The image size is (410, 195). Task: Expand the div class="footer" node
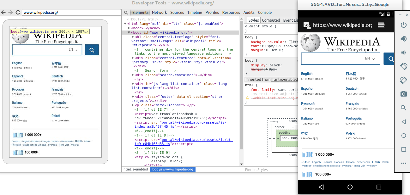(x=133, y=97)
